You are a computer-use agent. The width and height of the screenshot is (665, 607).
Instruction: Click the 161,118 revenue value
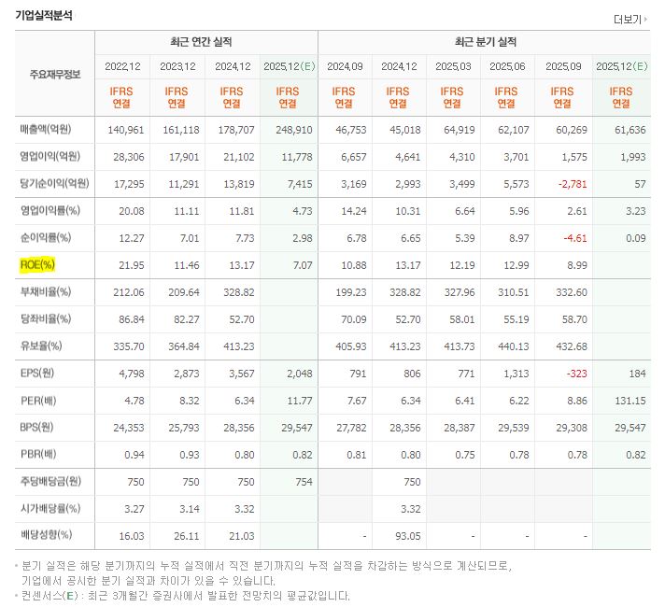coord(181,130)
